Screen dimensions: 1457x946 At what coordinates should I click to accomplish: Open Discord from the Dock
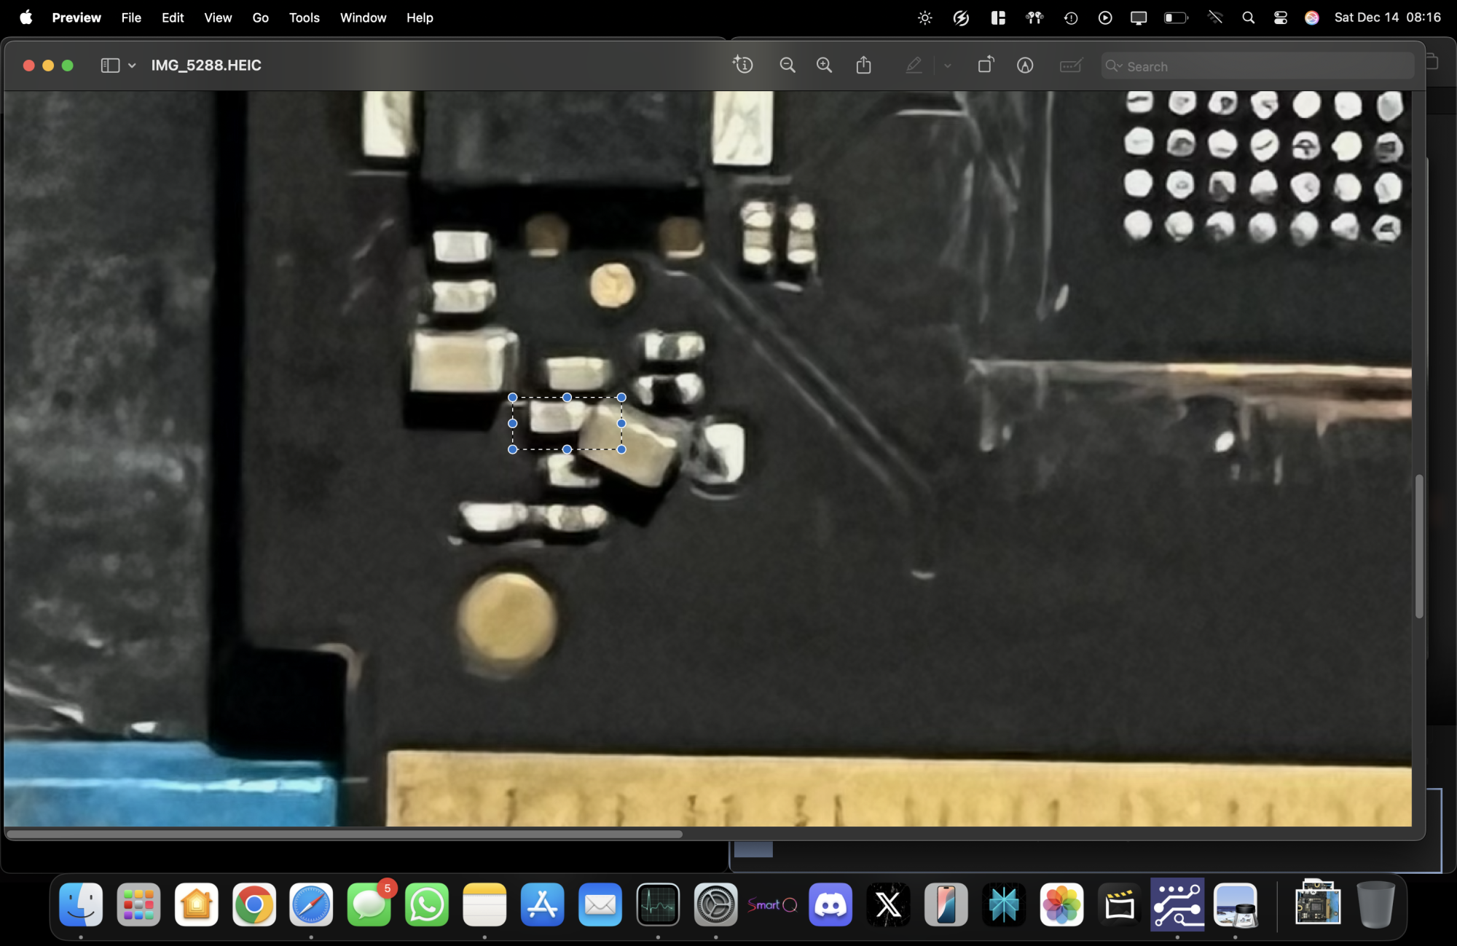[x=830, y=905]
